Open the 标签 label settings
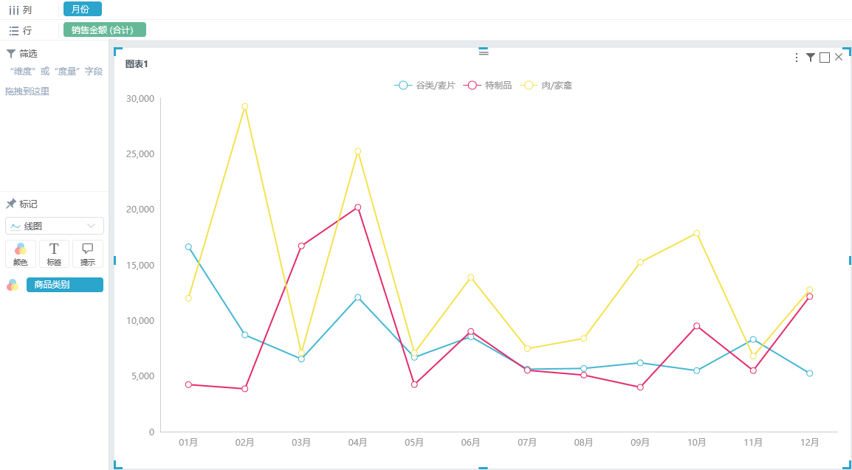852x470 pixels. (55, 254)
